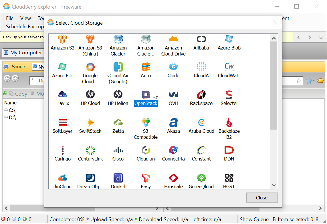Select the Google Cloud storage icon

[x=90, y=67]
